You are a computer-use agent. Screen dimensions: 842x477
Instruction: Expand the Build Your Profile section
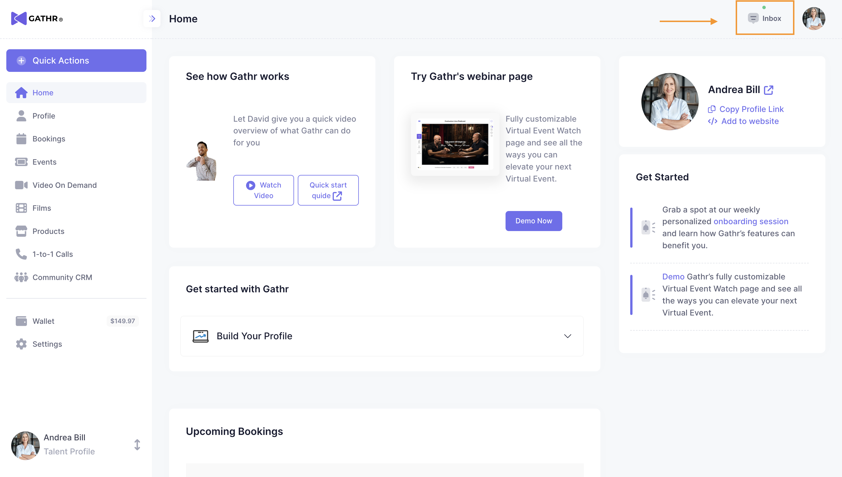click(567, 336)
